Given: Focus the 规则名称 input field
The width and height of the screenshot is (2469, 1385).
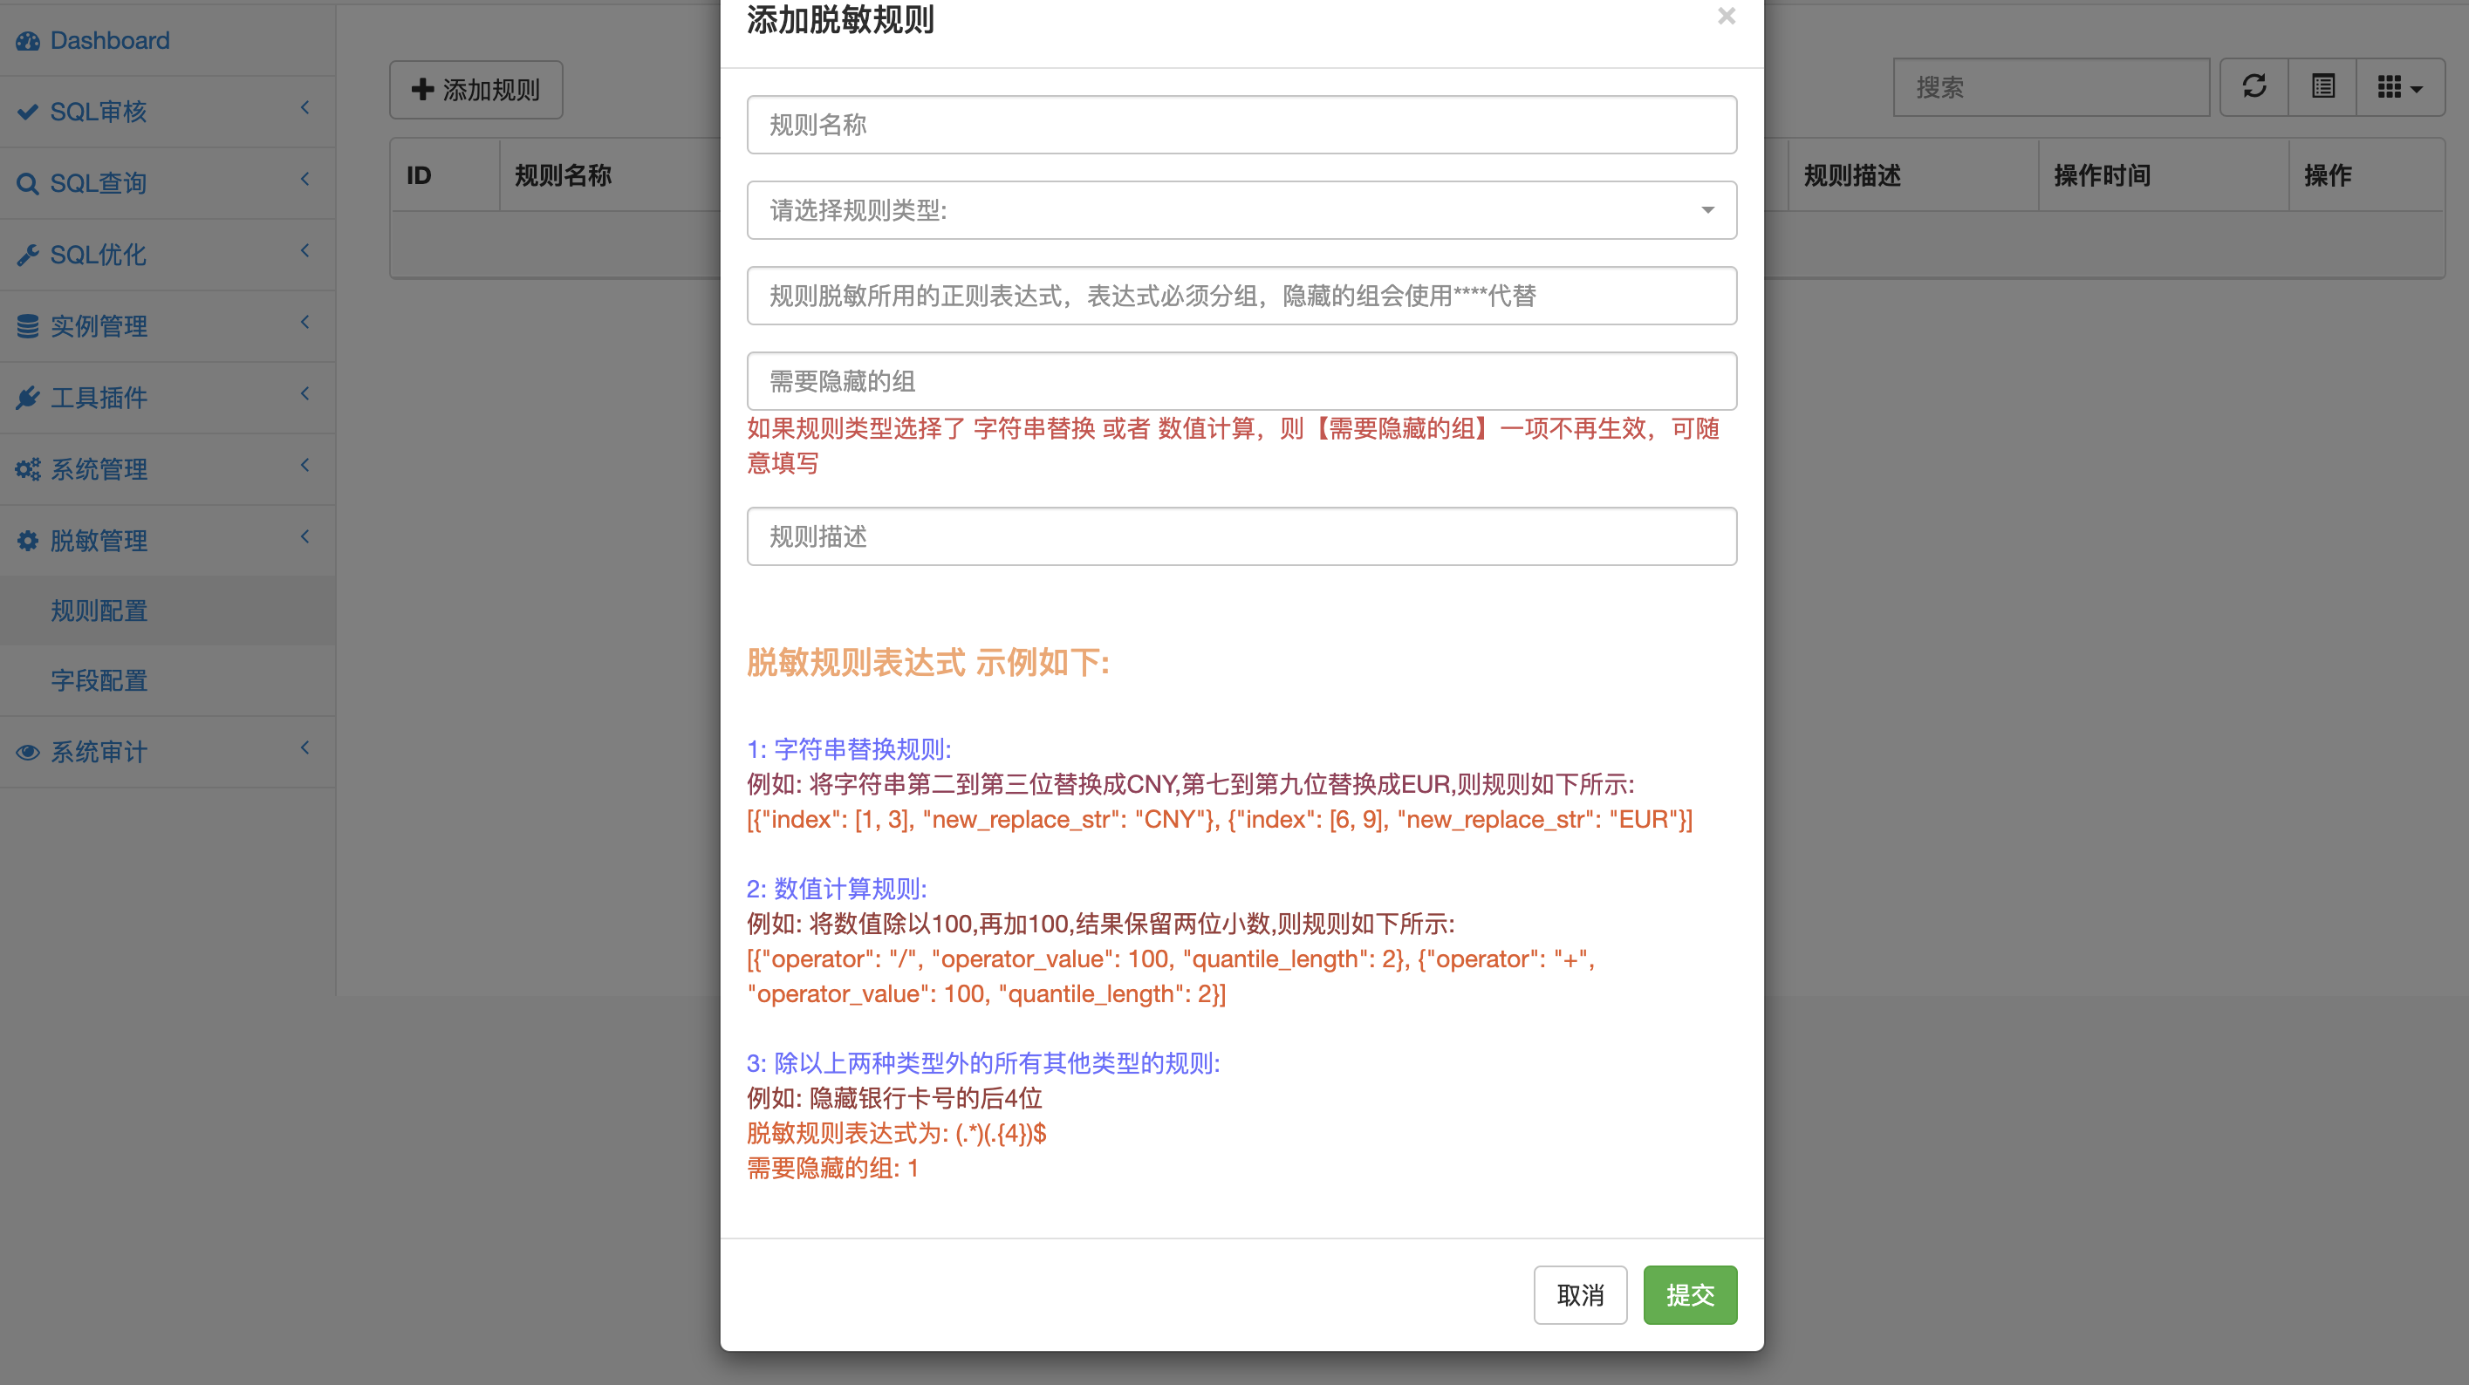Looking at the screenshot, I should tap(1241, 125).
